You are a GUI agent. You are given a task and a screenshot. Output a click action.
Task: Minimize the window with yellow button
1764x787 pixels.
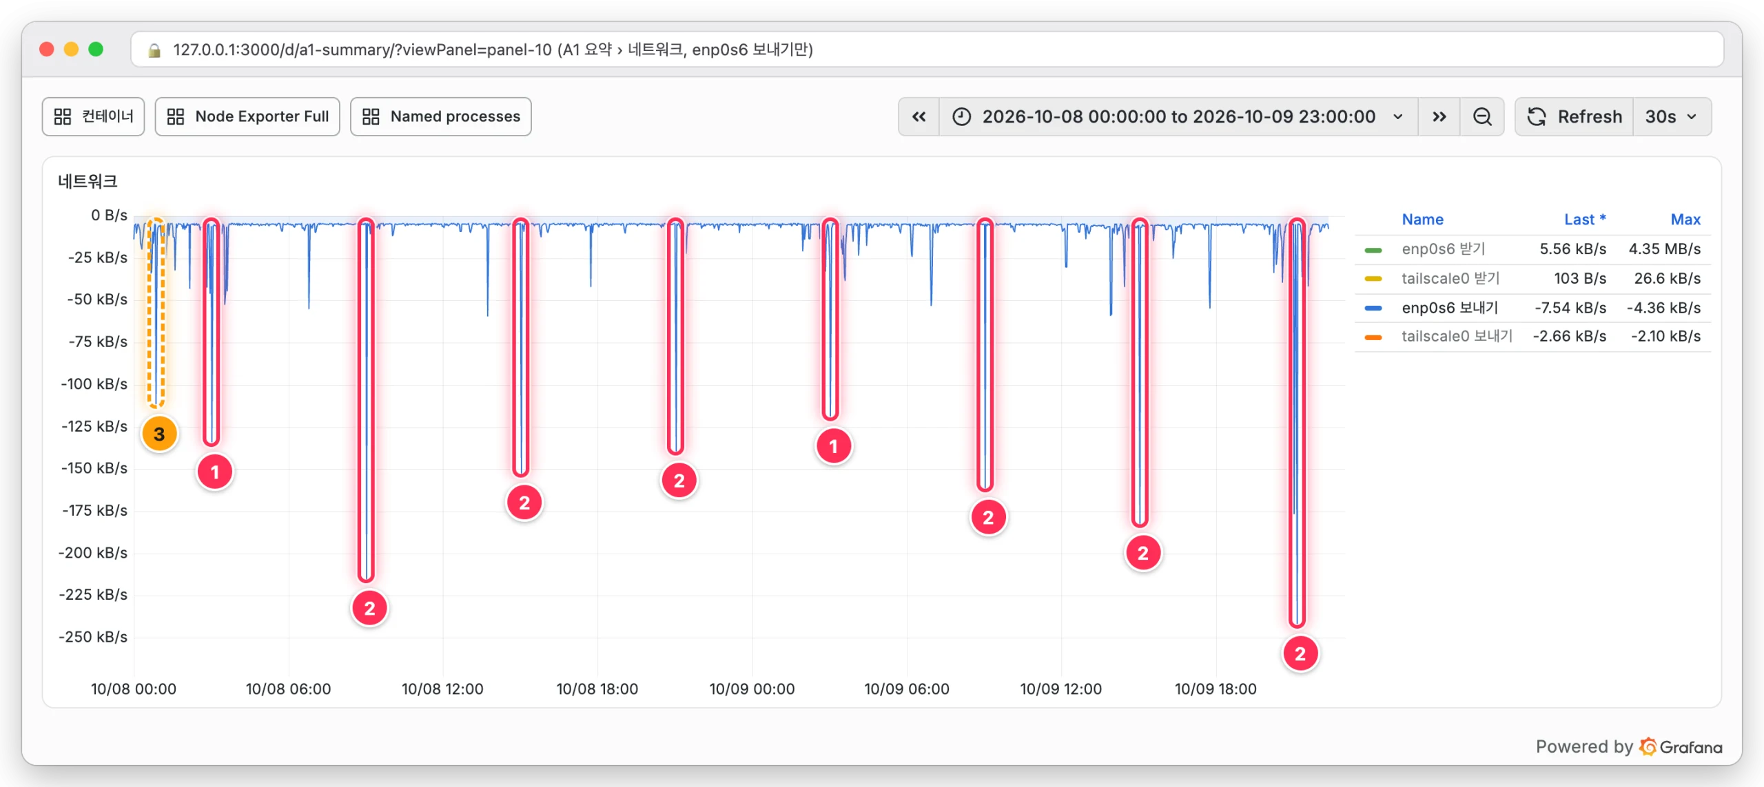coord(72,49)
